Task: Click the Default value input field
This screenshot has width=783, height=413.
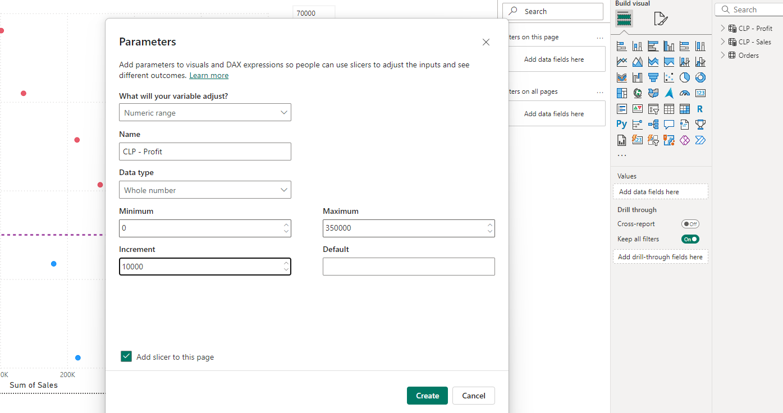Action: [x=409, y=267]
